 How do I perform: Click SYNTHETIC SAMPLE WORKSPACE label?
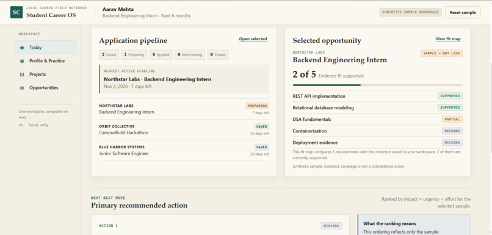click(x=410, y=12)
